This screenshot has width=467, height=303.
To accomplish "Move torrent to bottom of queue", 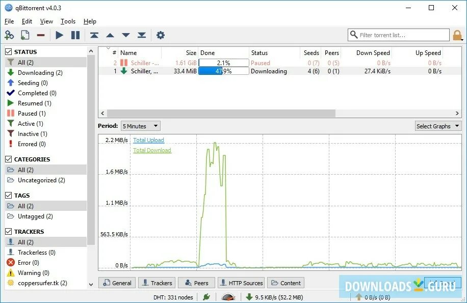I will (142, 35).
